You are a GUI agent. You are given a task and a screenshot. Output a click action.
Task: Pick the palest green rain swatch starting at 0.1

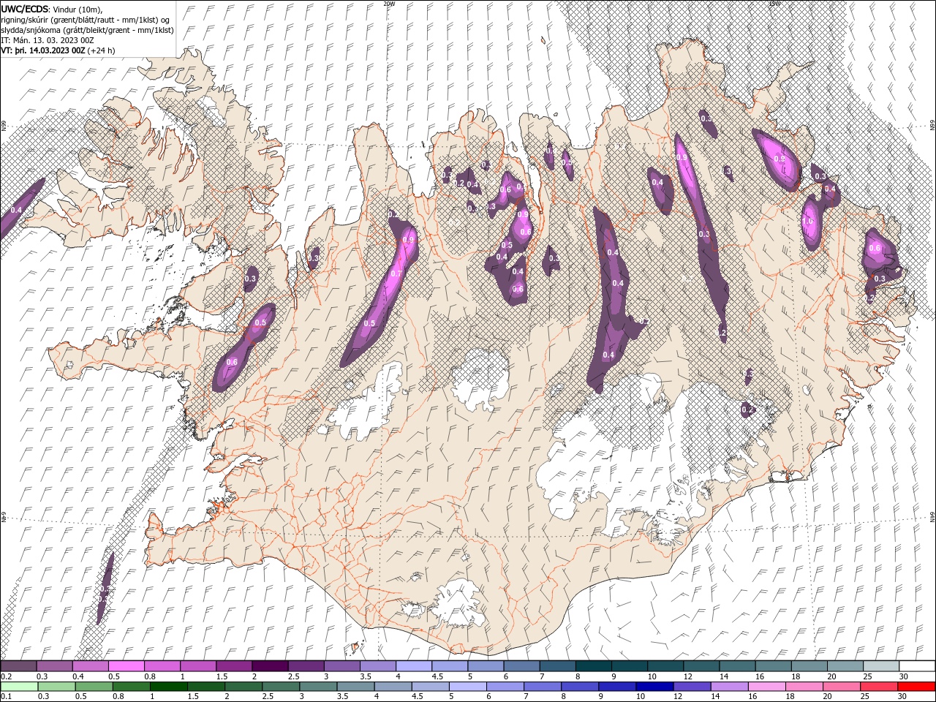click(x=20, y=686)
